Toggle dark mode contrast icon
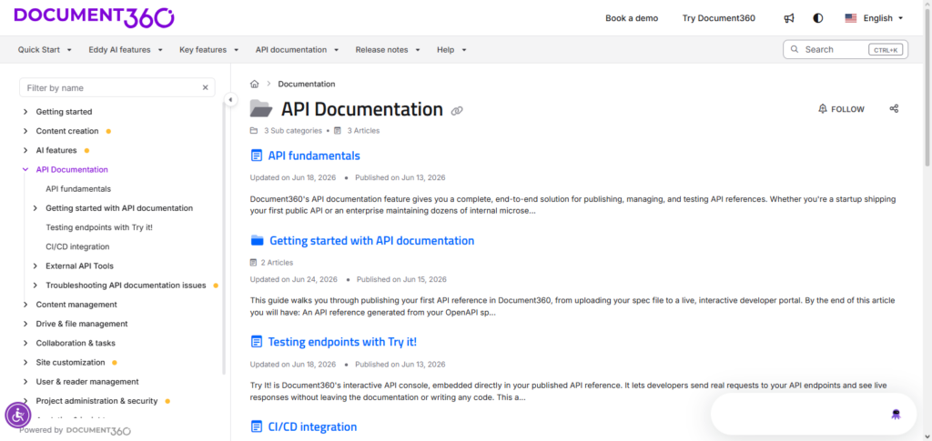 point(818,18)
